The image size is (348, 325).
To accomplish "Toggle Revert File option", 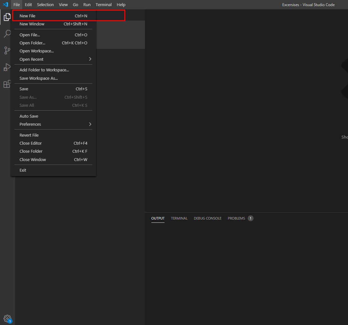I will [29, 135].
